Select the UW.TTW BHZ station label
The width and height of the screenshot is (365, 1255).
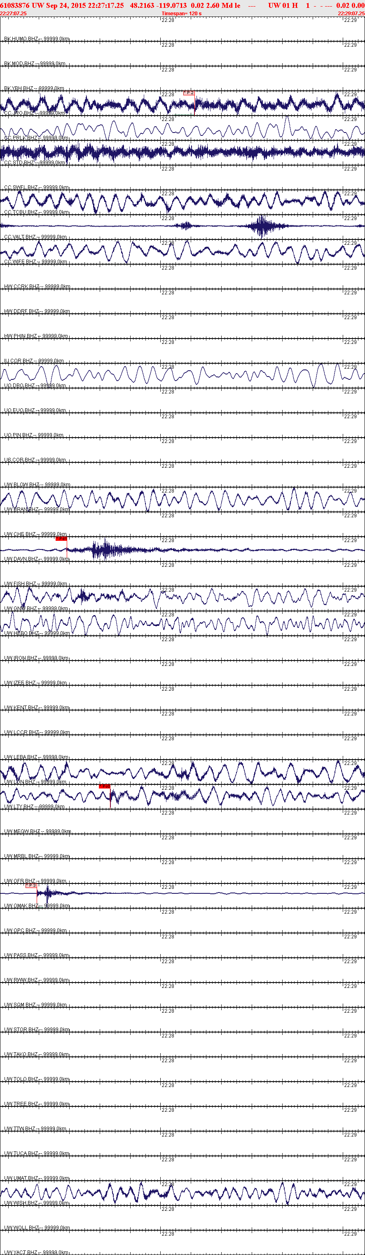35,1129
